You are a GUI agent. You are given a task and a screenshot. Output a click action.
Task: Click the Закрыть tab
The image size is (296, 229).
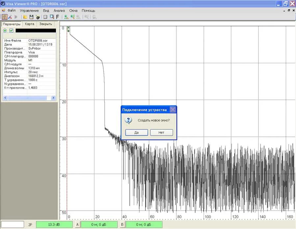point(45,24)
